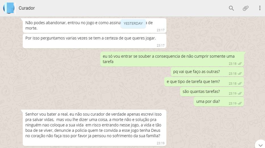
Task: Select the 'Não podes abandonar' message bubble
Action: coord(95,26)
